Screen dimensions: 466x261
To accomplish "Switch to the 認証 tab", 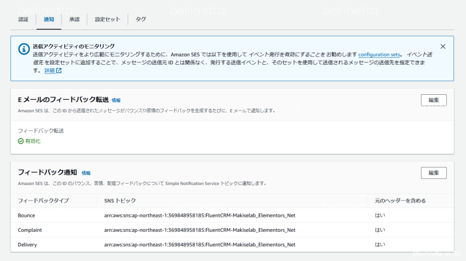I will (23, 19).
